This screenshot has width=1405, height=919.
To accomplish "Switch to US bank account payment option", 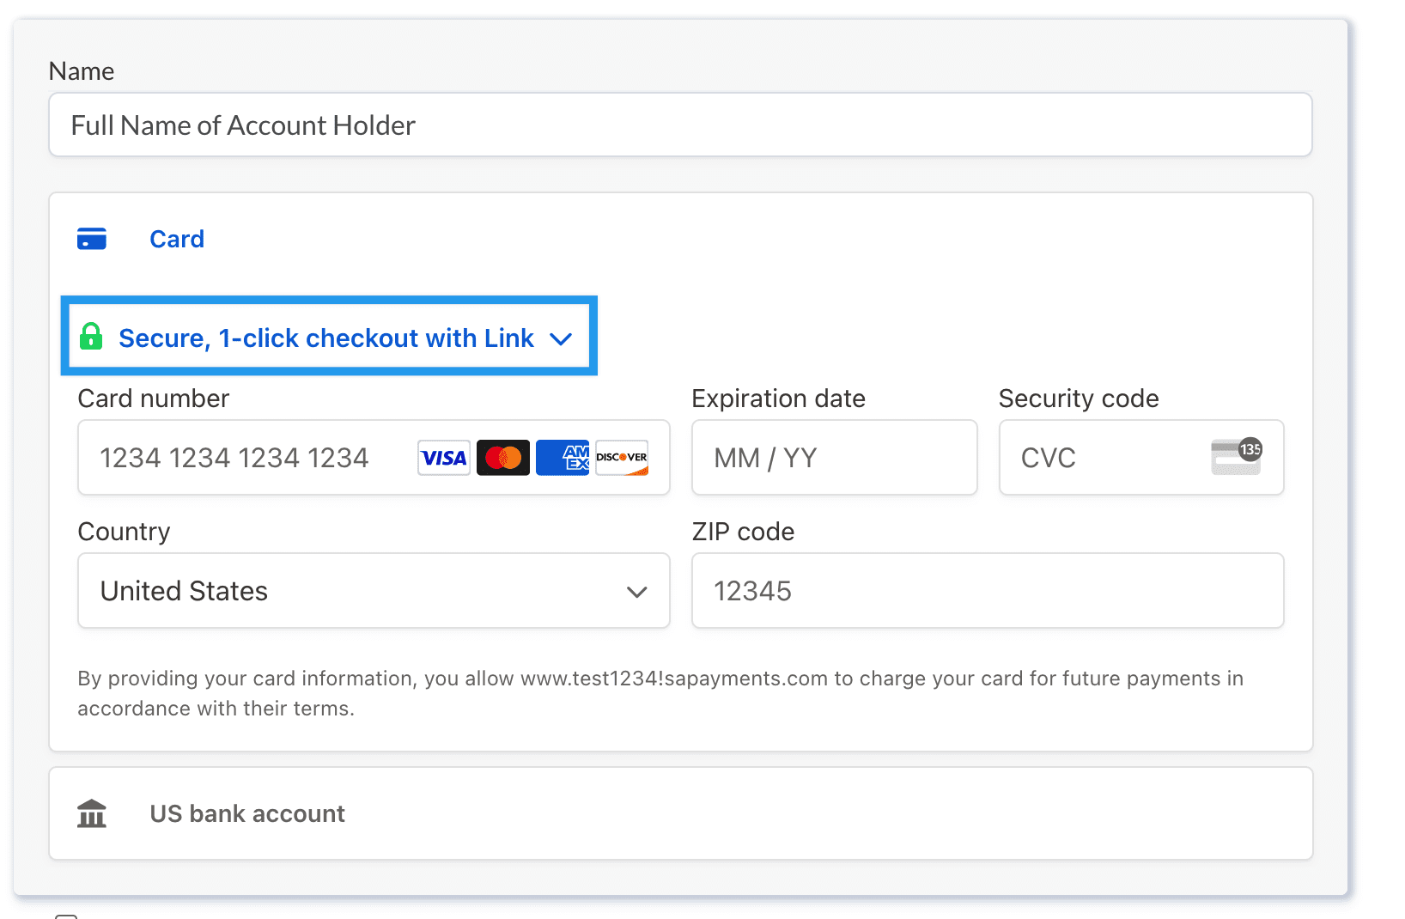I will point(247,813).
